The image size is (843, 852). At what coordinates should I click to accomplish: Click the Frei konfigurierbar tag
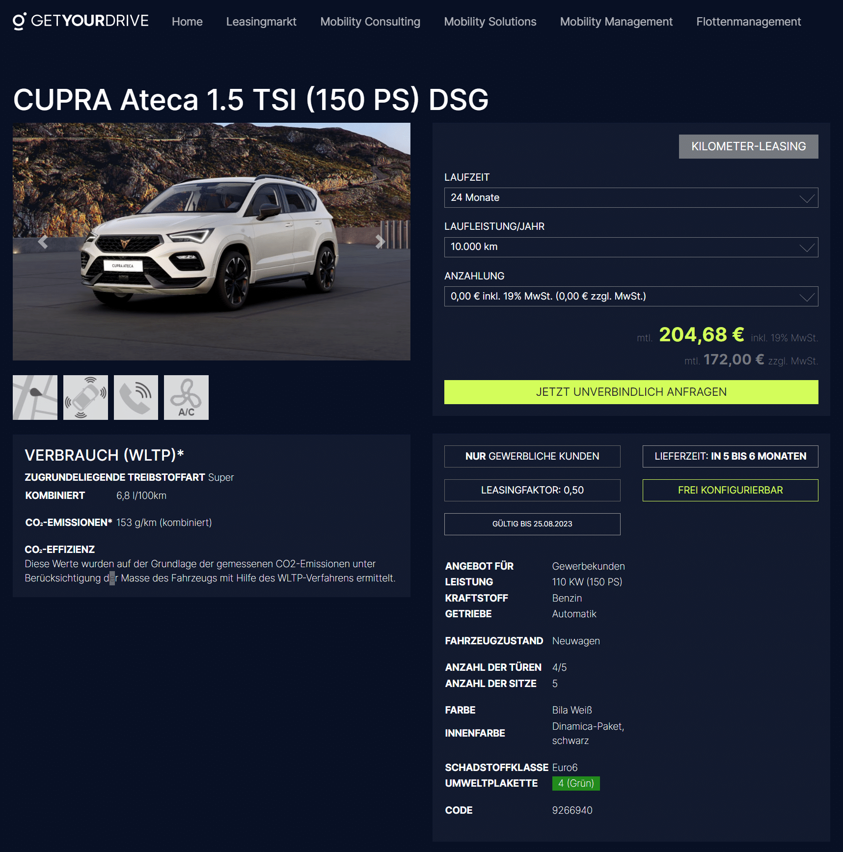[x=730, y=490]
